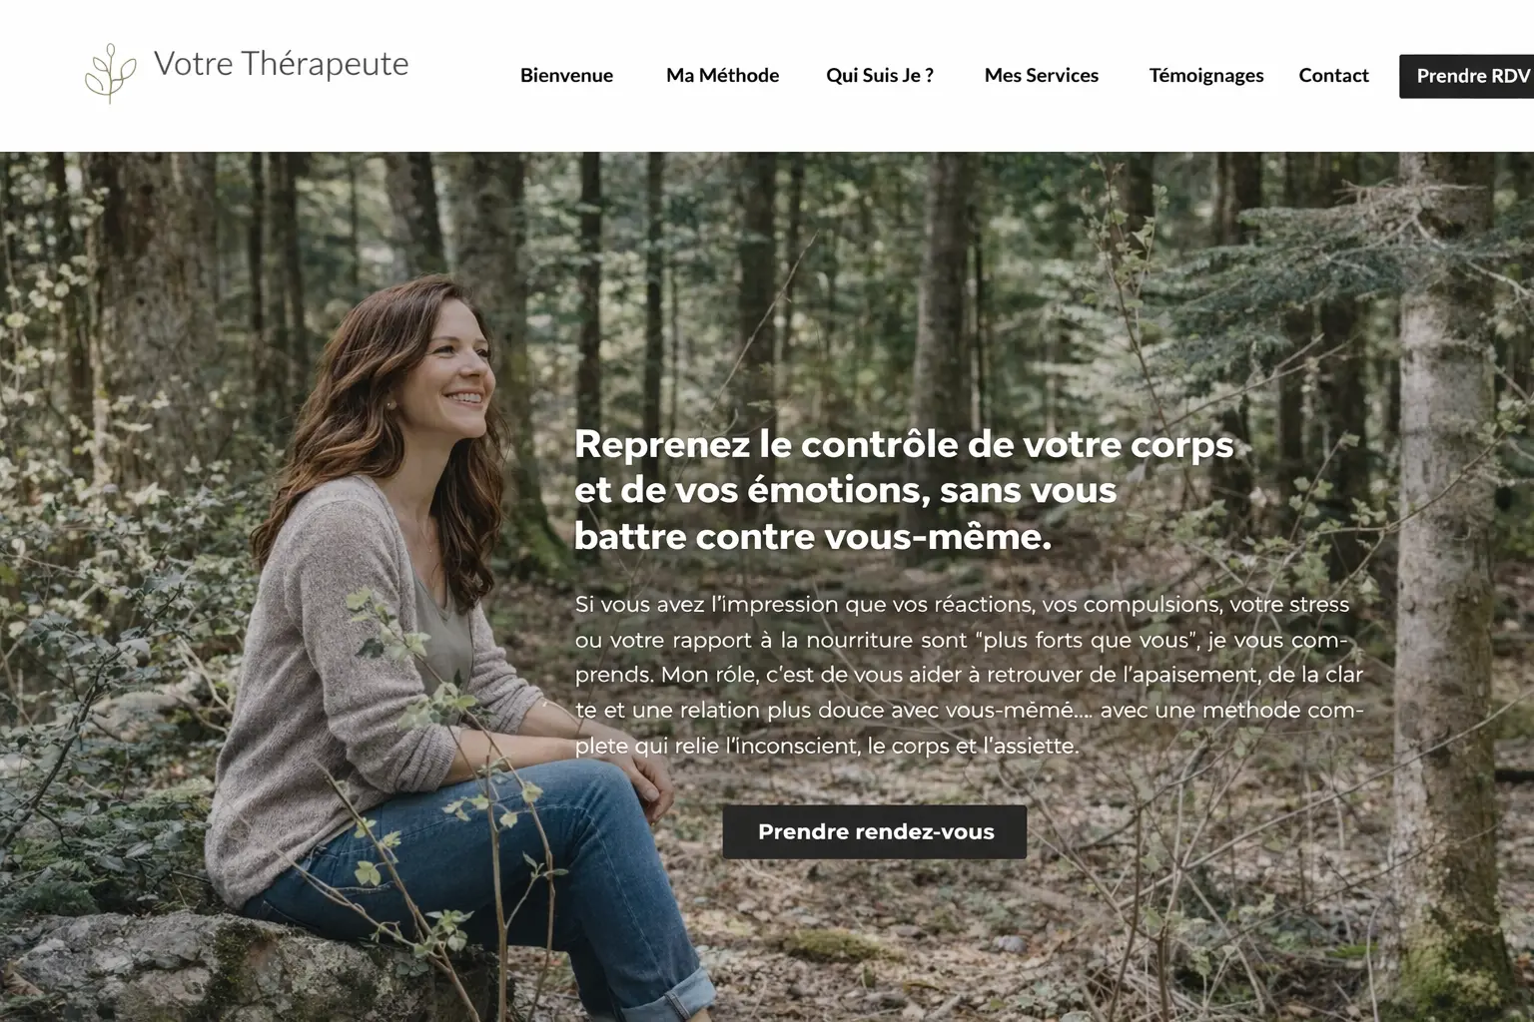Click the headline line 'battre contre vous-même.'
This screenshot has width=1534, height=1022.
813,537
